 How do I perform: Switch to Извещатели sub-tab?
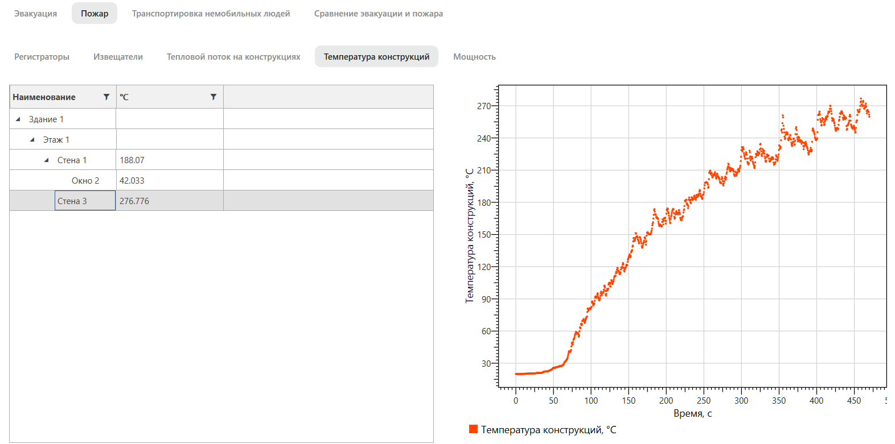click(x=118, y=57)
